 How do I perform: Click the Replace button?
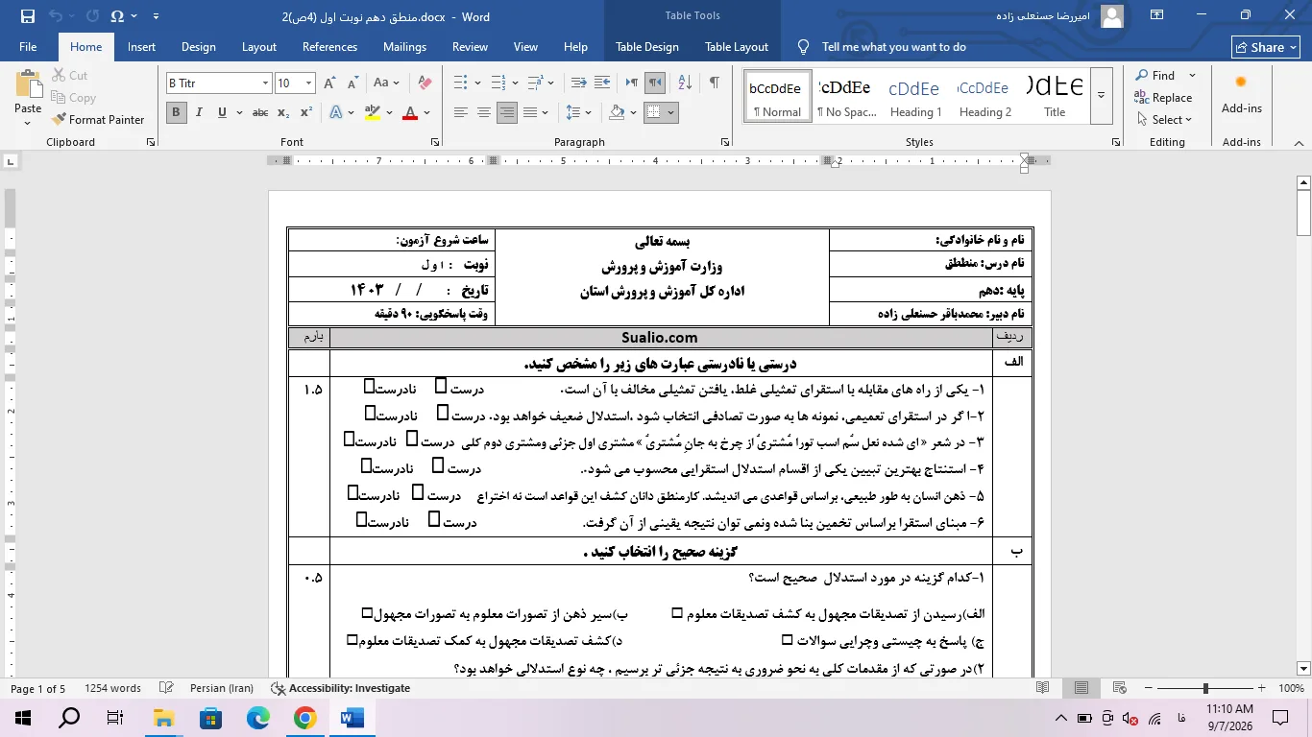click(x=1163, y=98)
